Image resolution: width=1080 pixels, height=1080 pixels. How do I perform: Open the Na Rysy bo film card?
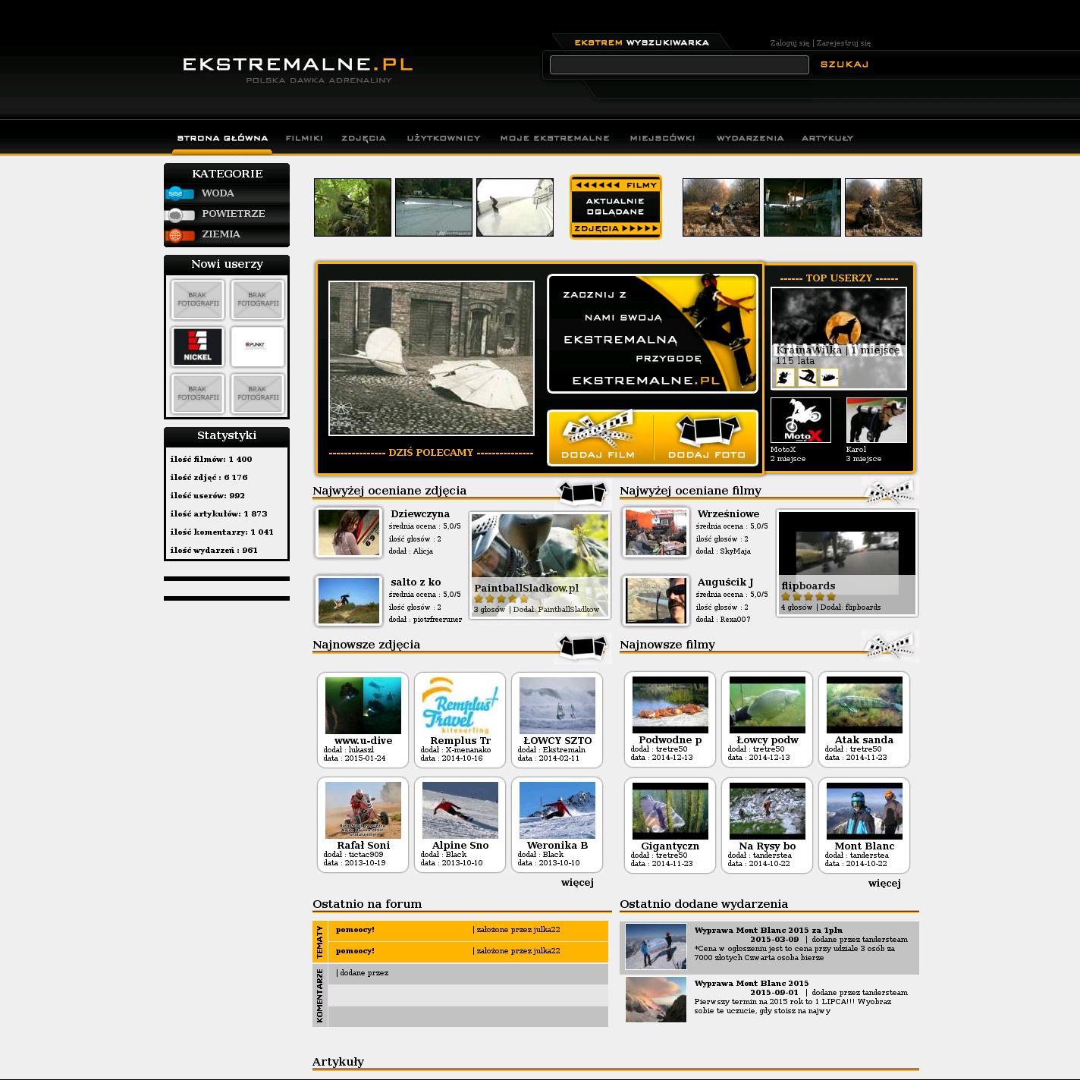[768, 825]
